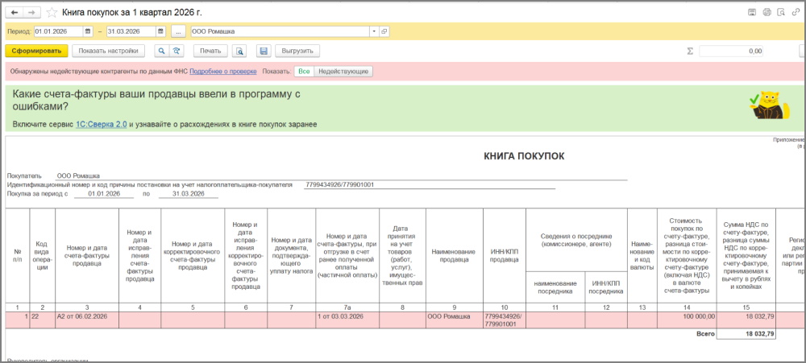
Task: Add report to favorites with star icon
Action: [x=52, y=13]
